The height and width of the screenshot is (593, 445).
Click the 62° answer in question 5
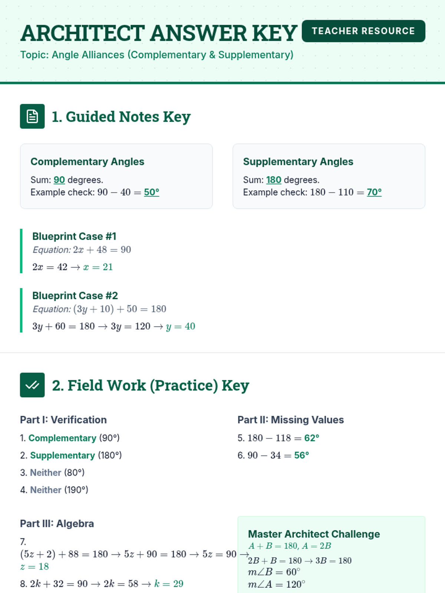[x=311, y=438]
